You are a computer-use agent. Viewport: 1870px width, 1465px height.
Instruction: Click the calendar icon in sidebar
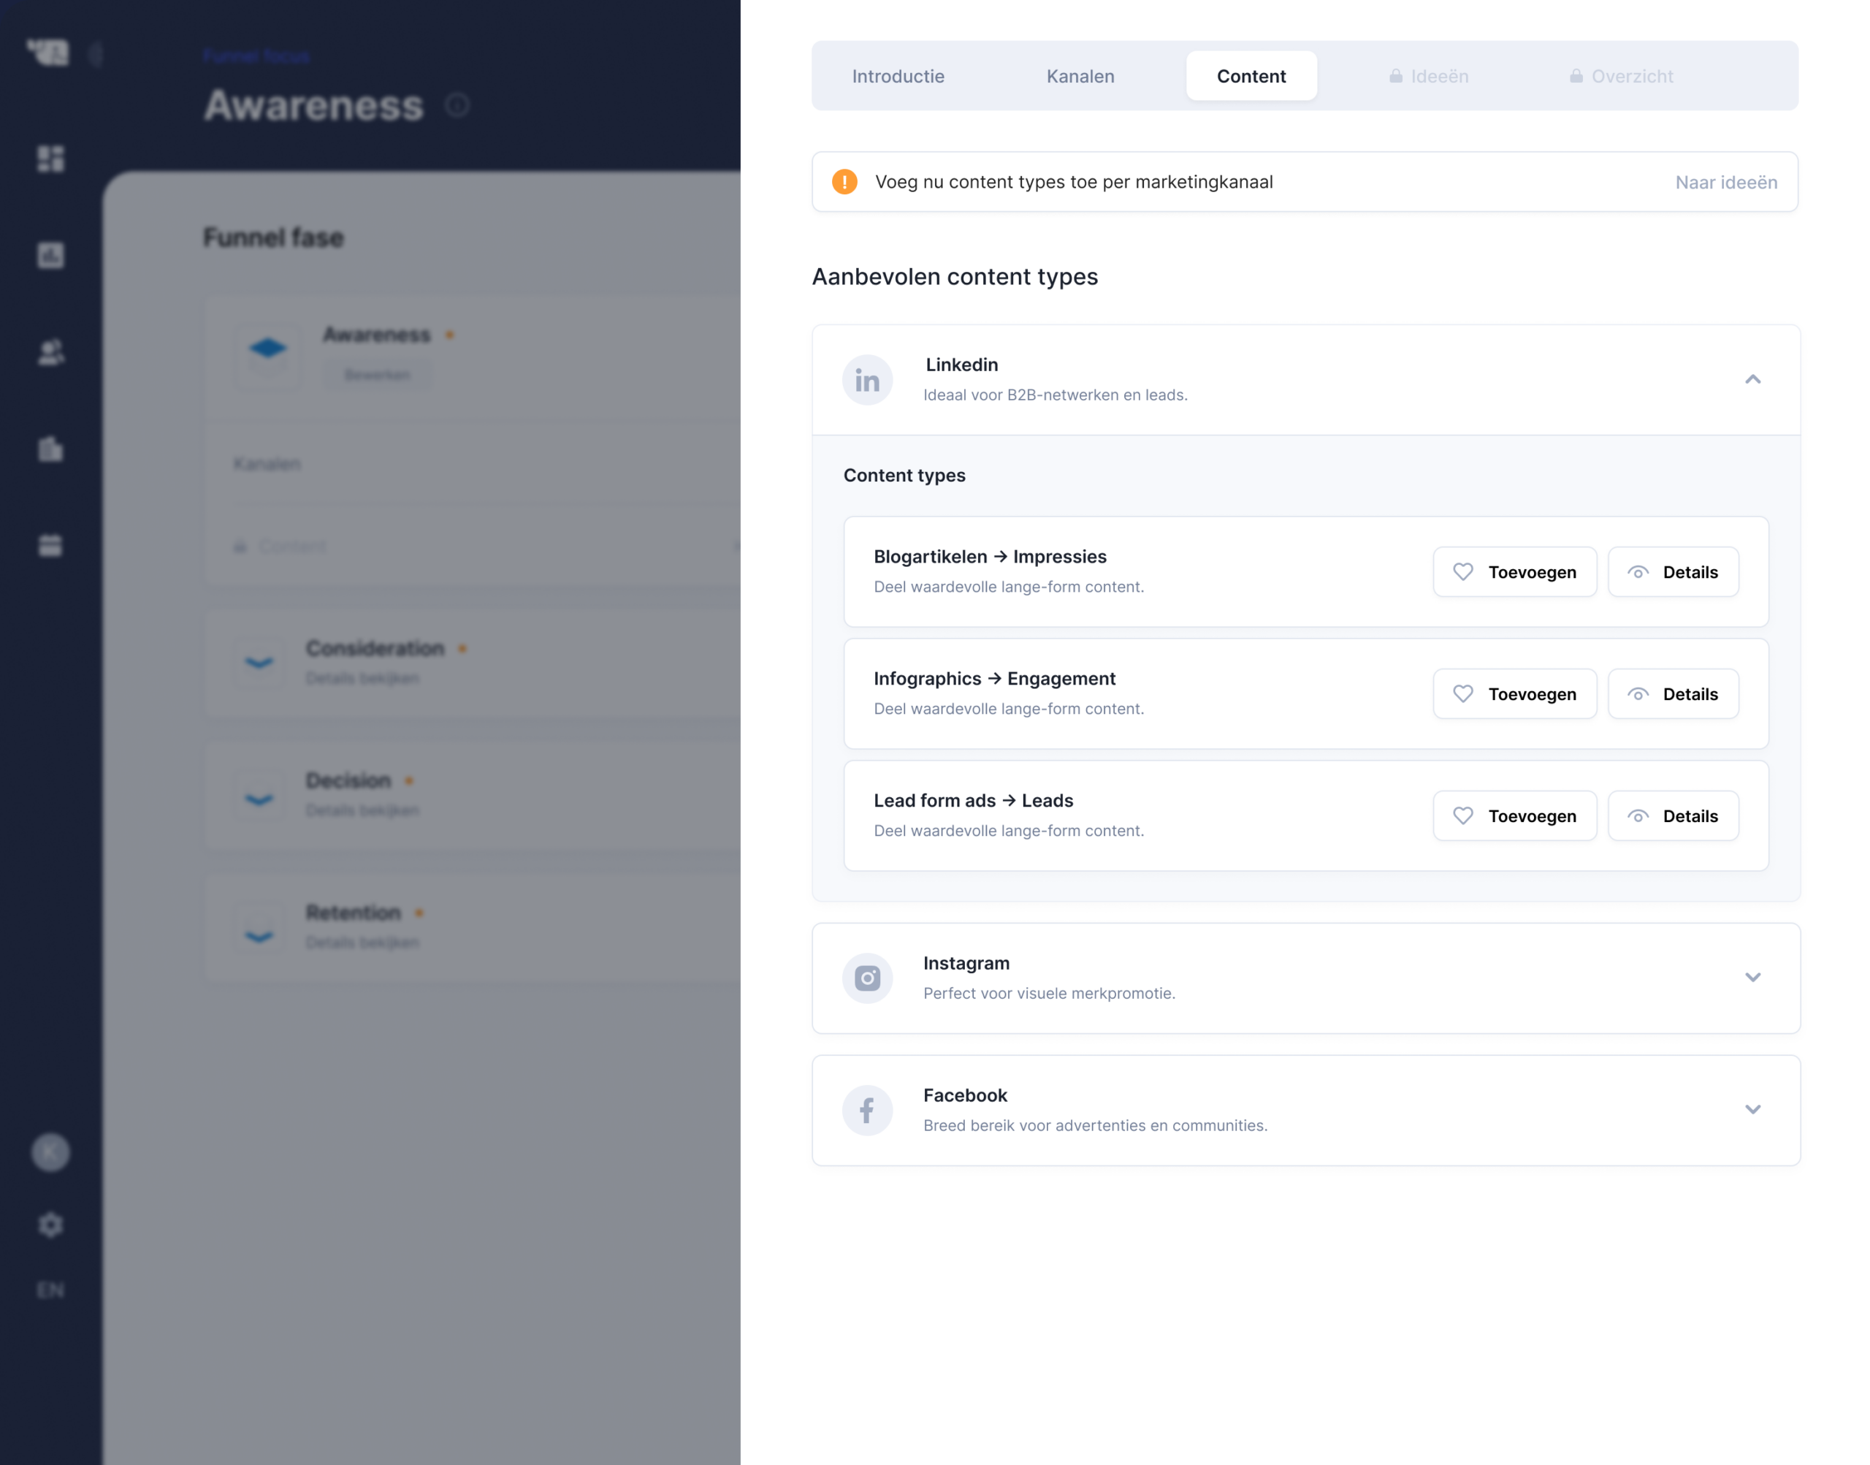[x=50, y=546]
